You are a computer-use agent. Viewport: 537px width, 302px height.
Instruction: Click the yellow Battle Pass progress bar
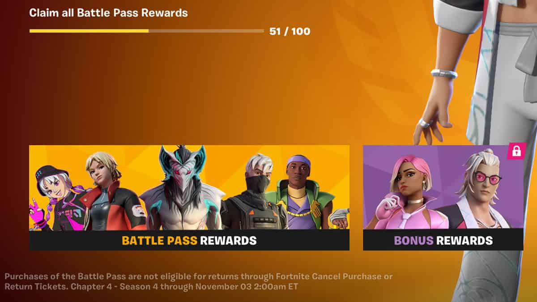[89, 31]
